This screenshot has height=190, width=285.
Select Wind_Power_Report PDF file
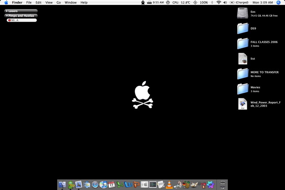coord(243,104)
